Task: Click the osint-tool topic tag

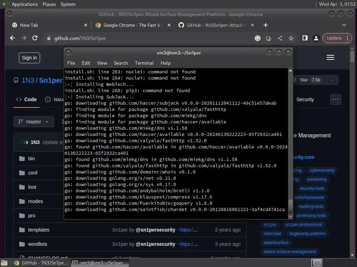Action: pos(272,234)
